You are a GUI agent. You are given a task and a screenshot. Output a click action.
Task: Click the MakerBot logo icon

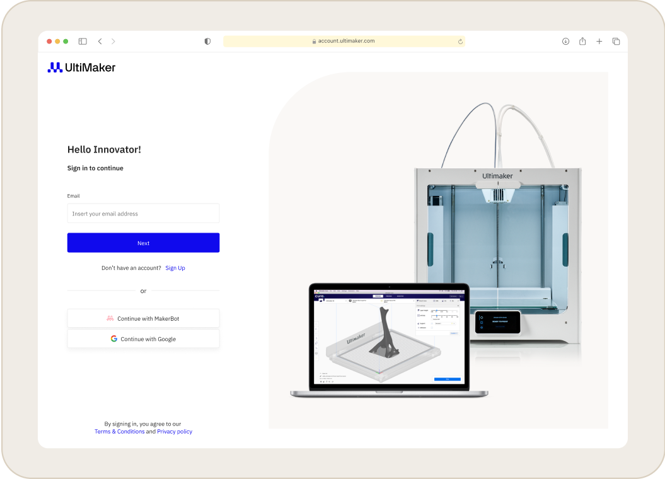109,318
